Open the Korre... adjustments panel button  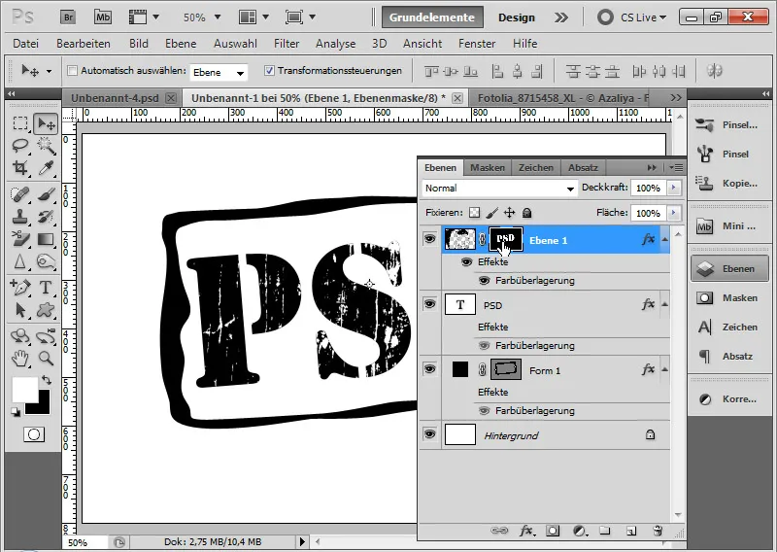tap(729, 399)
